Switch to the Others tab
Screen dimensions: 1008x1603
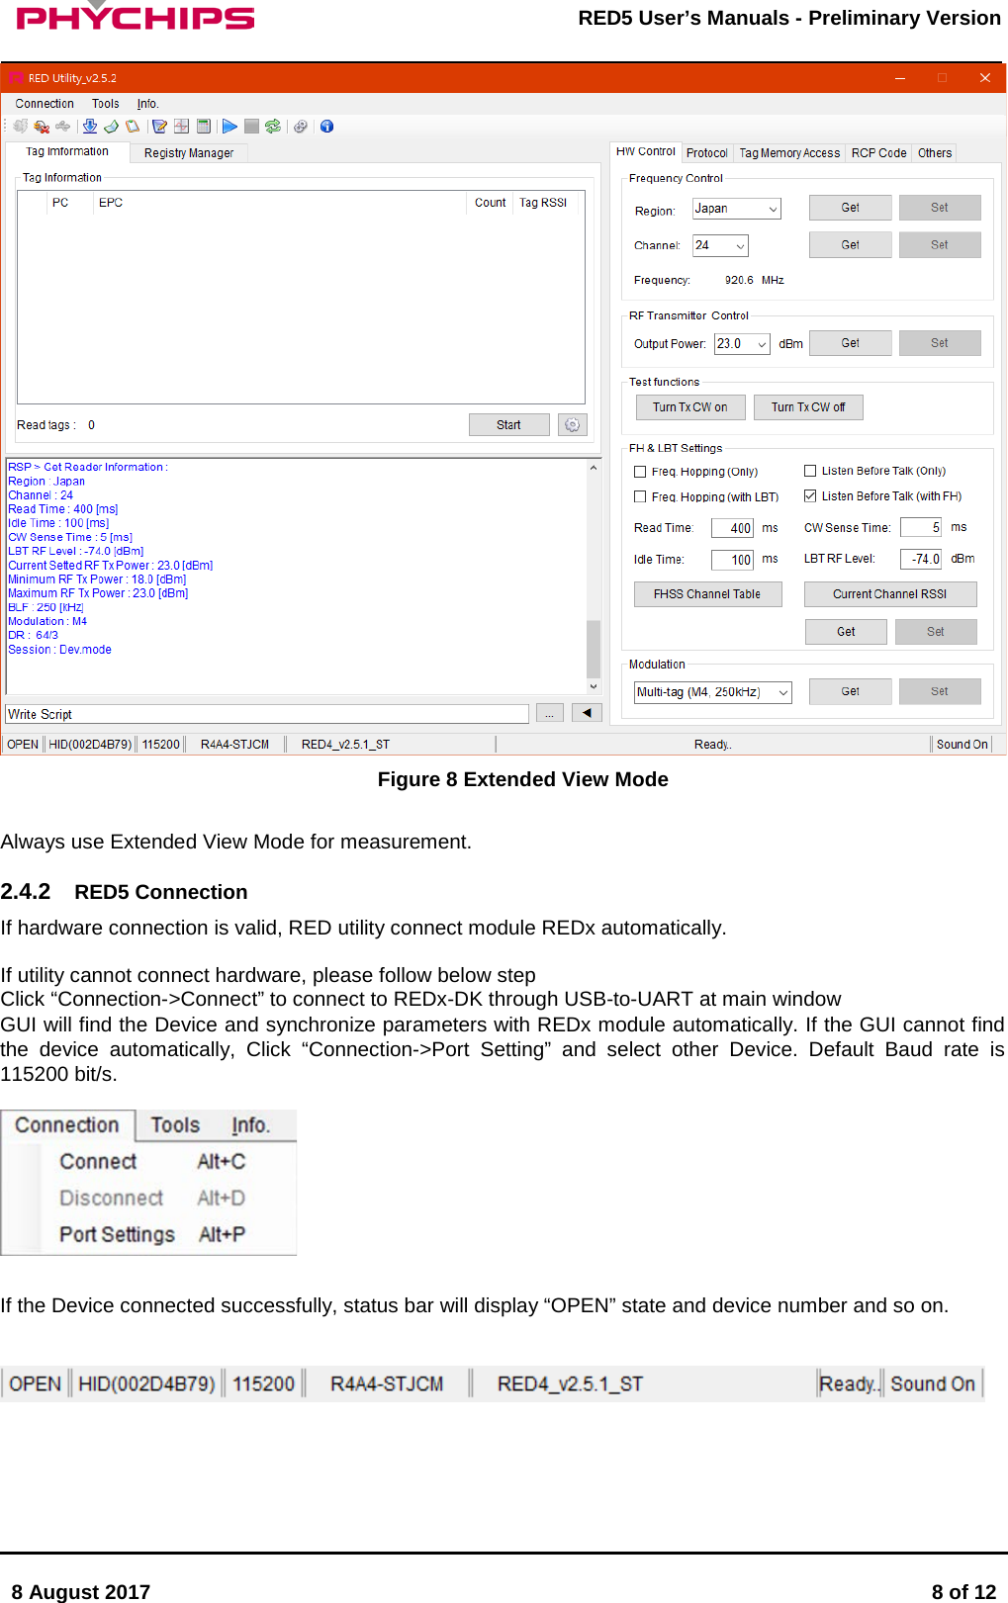(x=935, y=153)
